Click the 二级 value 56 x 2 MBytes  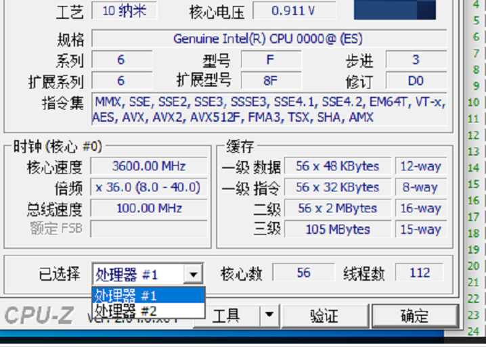pos(338,208)
